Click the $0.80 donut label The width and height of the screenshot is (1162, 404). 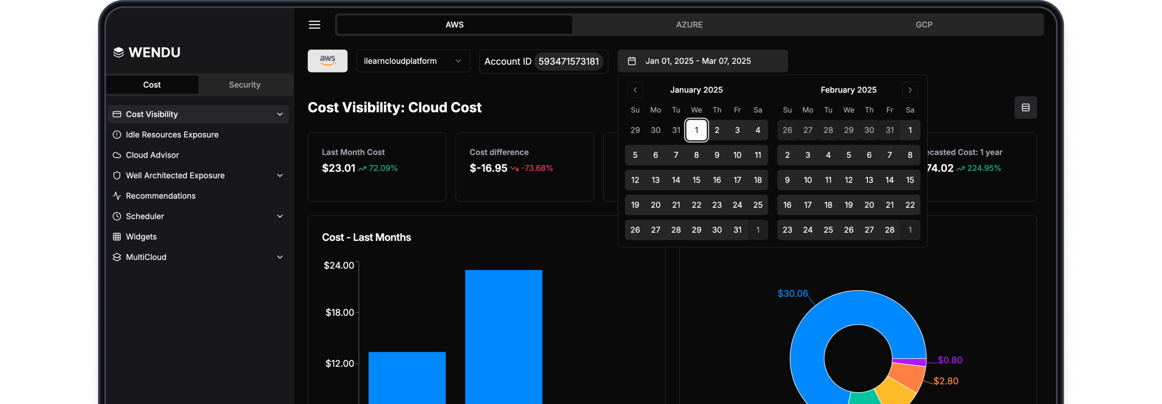[x=950, y=360]
